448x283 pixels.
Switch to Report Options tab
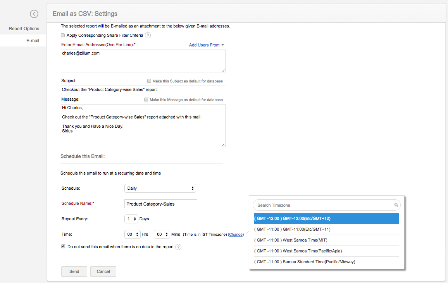pos(24,29)
